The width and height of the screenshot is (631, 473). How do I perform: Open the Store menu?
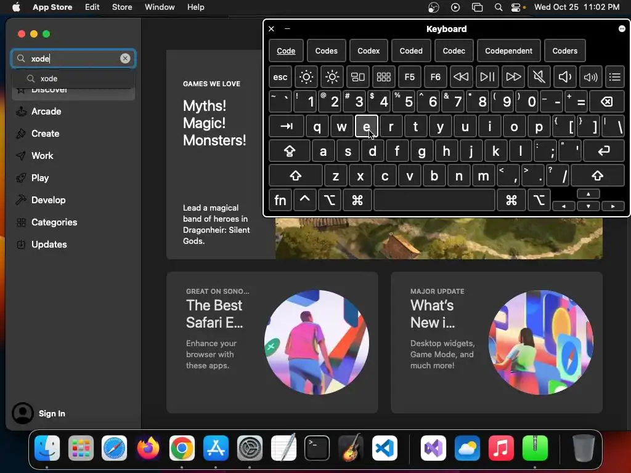coord(122,7)
